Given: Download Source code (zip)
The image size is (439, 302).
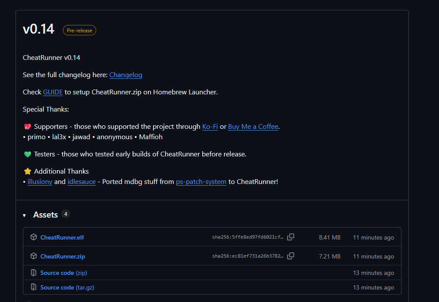Looking at the screenshot, I should 63,273.
